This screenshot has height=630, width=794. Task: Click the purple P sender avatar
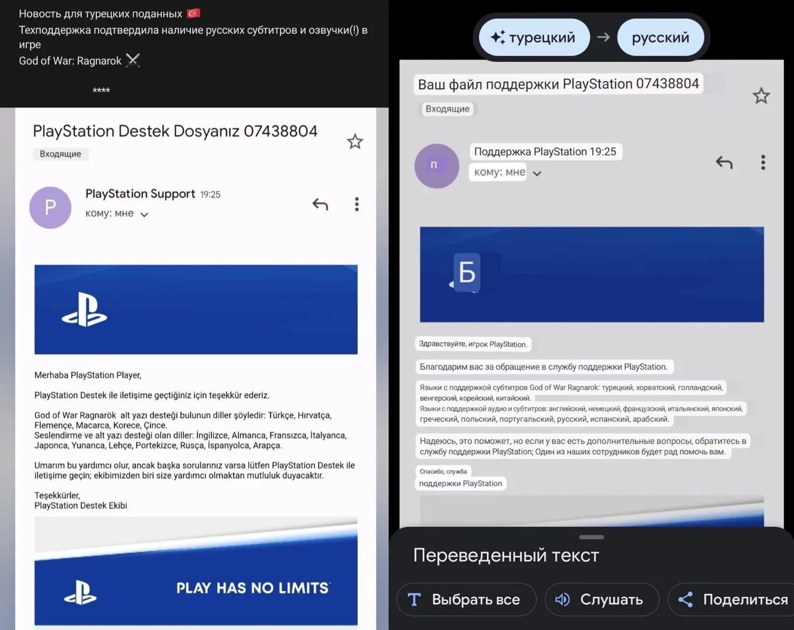click(50, 207)
